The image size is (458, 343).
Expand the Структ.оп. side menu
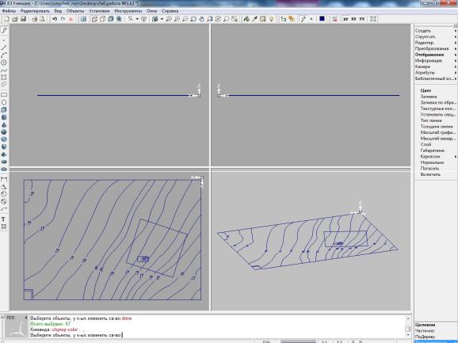point(435,36)
